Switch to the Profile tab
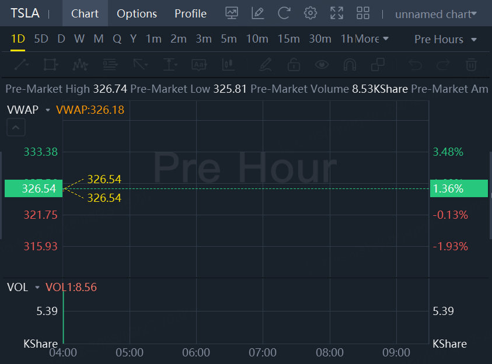Viewport: 492px width, 364px height. pos(190,13)
